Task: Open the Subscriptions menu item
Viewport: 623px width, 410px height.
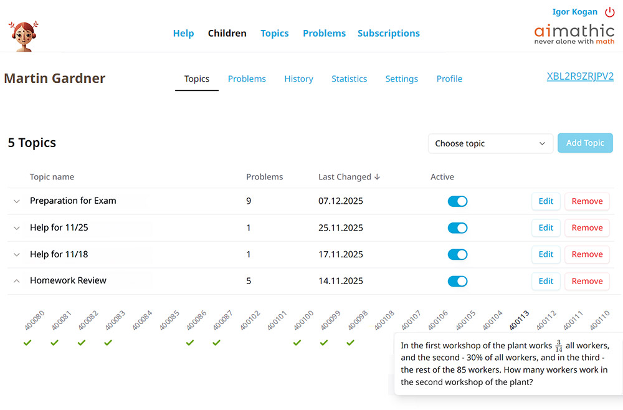Action: click(388, 34)
